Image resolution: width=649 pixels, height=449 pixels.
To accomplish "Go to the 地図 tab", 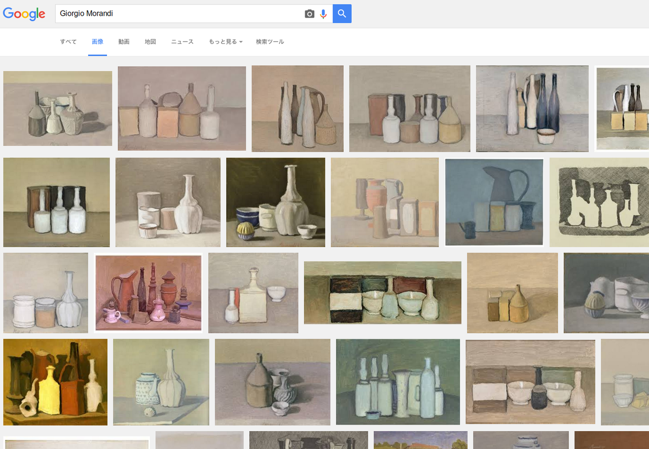I will click(x=151, y=42).
